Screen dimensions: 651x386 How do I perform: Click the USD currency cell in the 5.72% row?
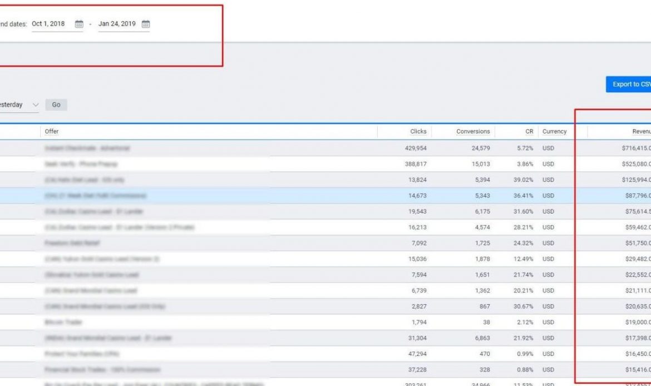point(548,148)
